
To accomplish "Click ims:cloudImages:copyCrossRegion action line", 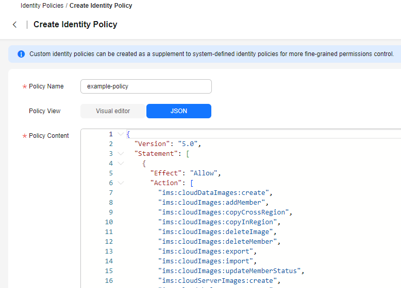I will pyautogui.click(x=225, y=212).
